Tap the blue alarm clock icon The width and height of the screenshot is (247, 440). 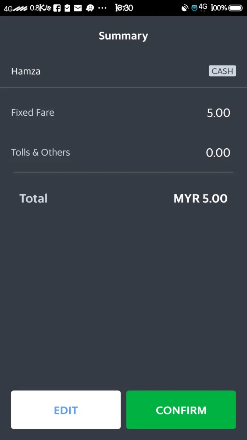pyautogui.click(x=194, y=8)
